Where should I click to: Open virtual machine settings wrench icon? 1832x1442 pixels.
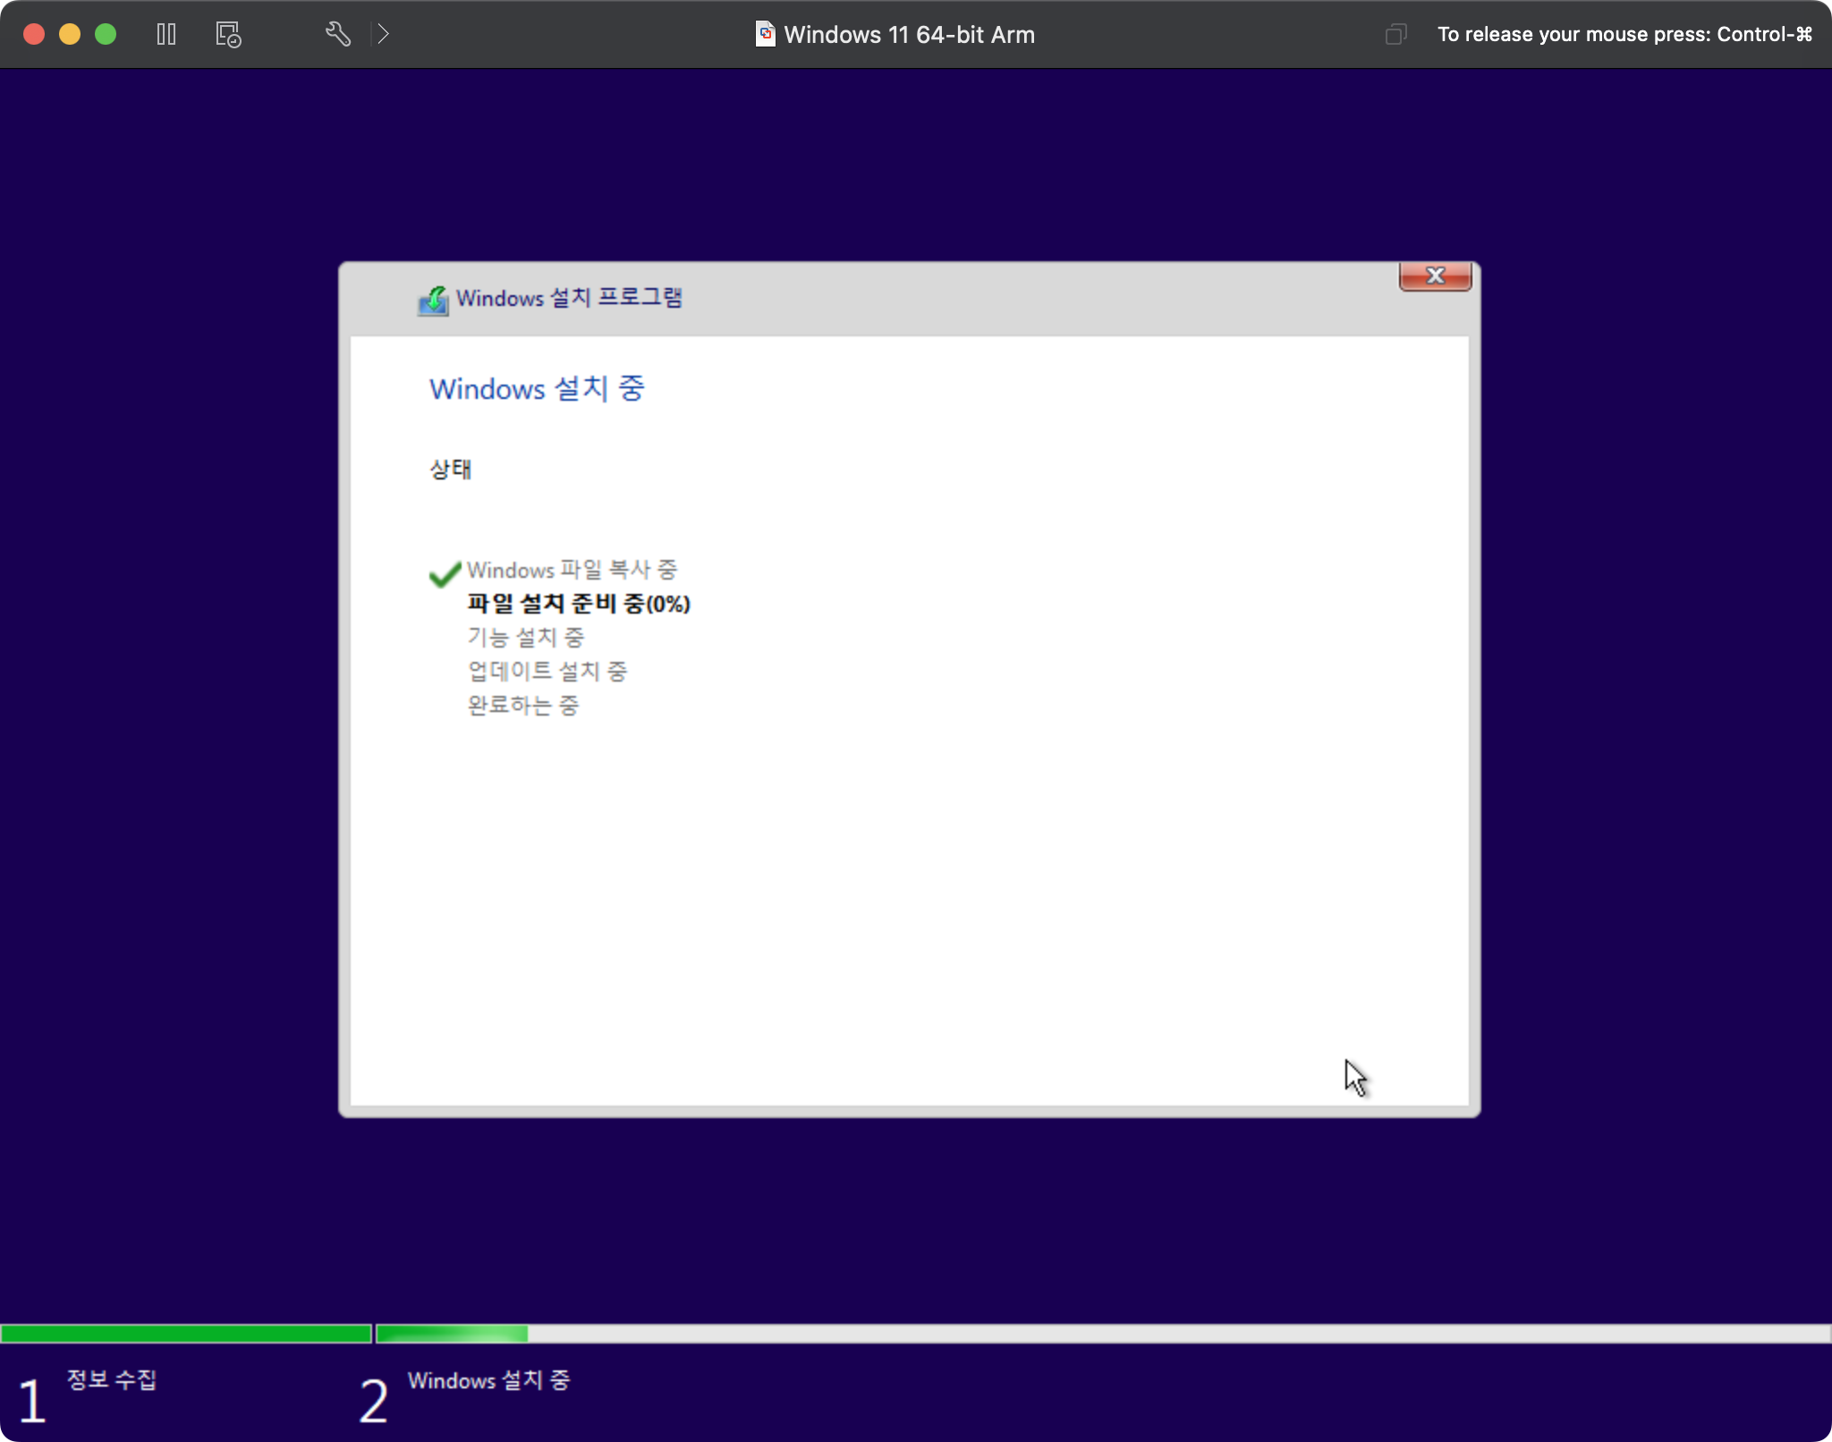[x=337, y=34]
